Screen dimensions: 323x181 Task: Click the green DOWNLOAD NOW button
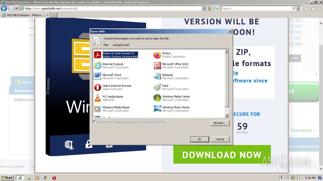point(222,155)
